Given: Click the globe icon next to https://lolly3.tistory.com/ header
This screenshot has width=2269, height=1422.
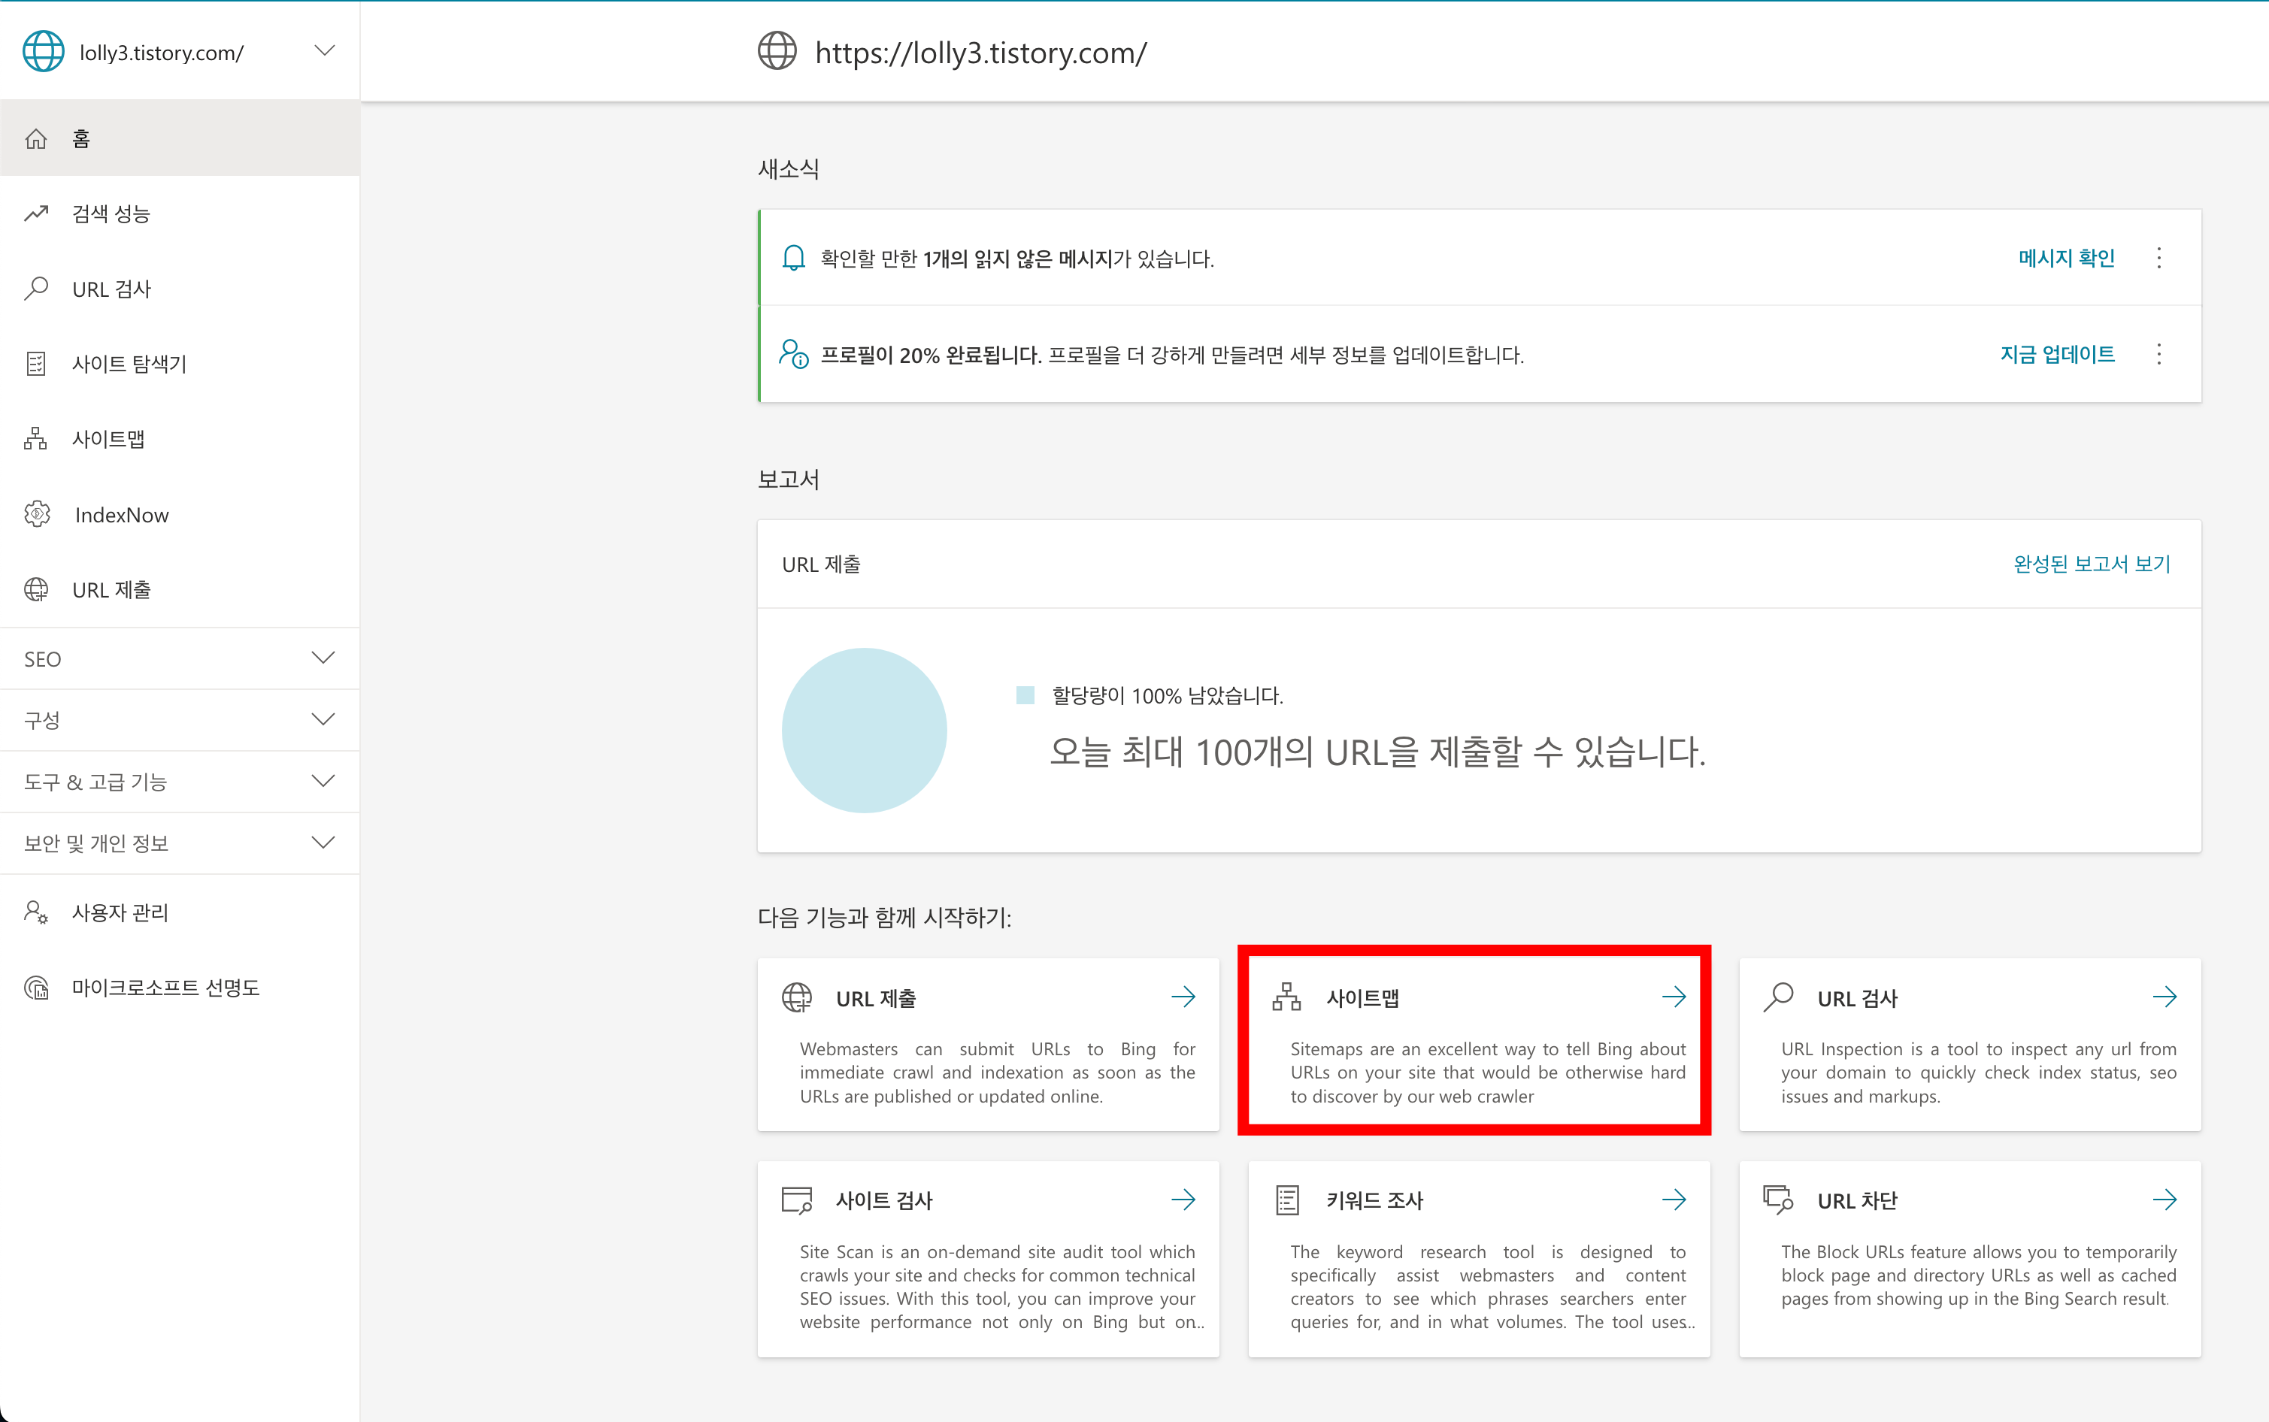Looking at the screenshot, I should (x=777, y=52).
